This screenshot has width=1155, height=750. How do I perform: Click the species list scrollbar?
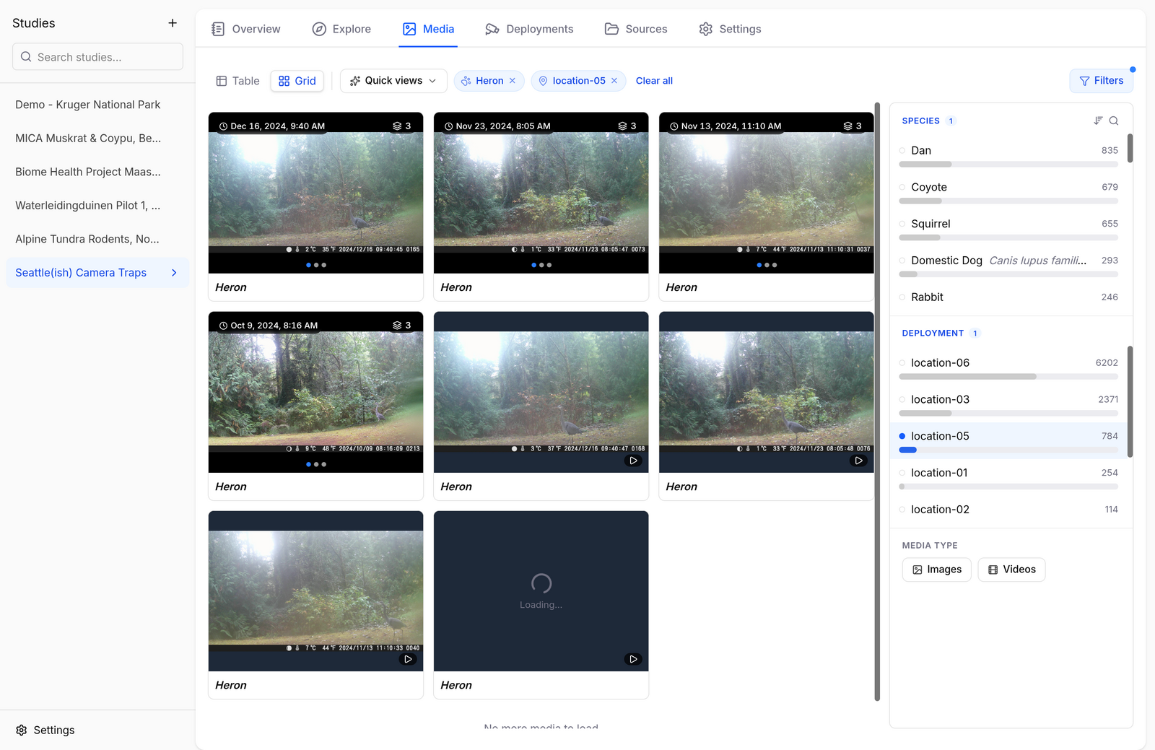point(1130,148)
